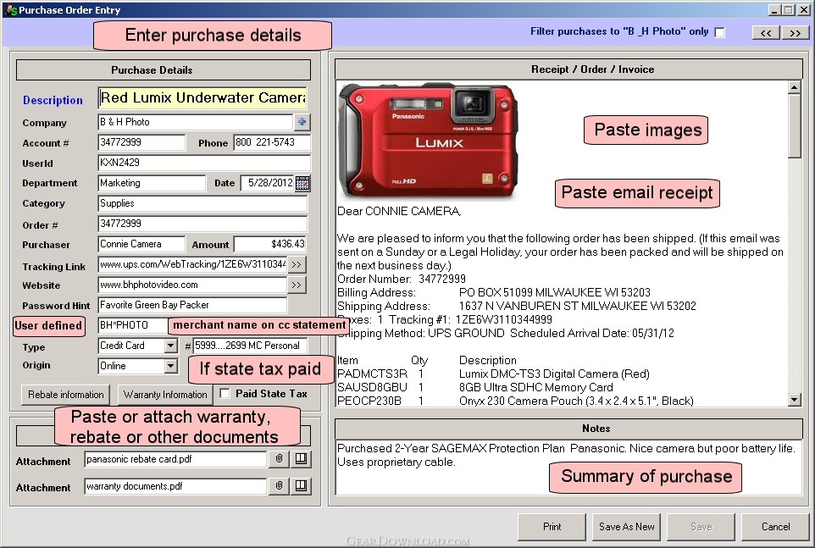Image resolution: width=815 pixels, height=548 pixels.
Task: Click the Purchase Order Entry title bar icon
Action: (x=11, y=10)
